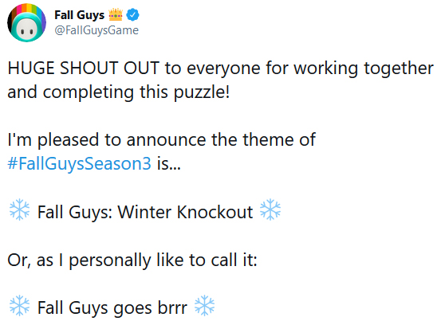Viewport: 441px width, 325px height.
Task: Click the Fall Guys display name
Action: [79, 15]
